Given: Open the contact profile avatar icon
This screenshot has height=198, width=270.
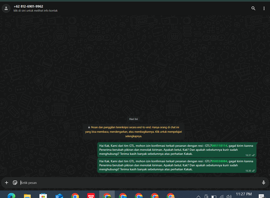Looking at the screenshot, I should click(6, 8).
